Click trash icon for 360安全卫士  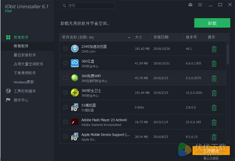[x=214, y=93]
